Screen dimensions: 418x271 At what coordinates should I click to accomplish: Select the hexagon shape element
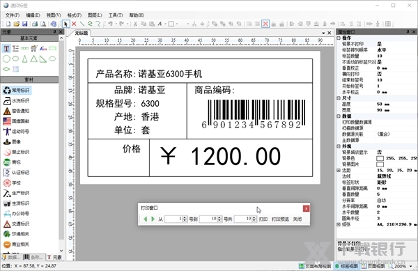point(52,59)
